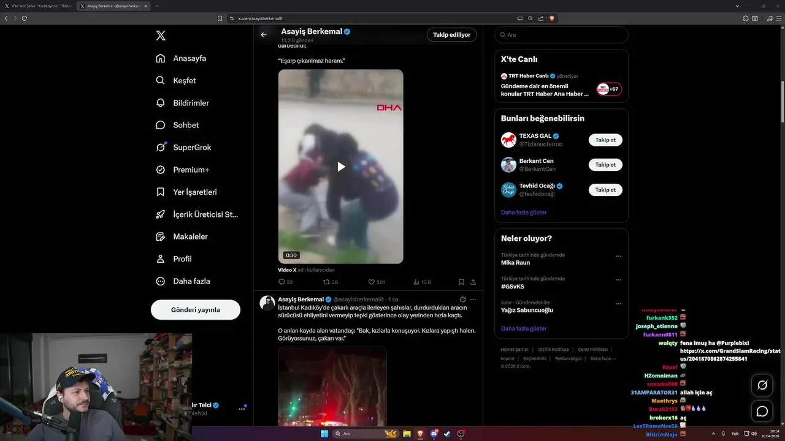This screenshot has width=785, height=441.
Task: Open the Kadıköy night video thumbnail
Action: tap(332, 386)
